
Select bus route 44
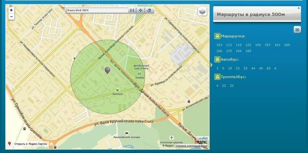(x=253, y=68)
